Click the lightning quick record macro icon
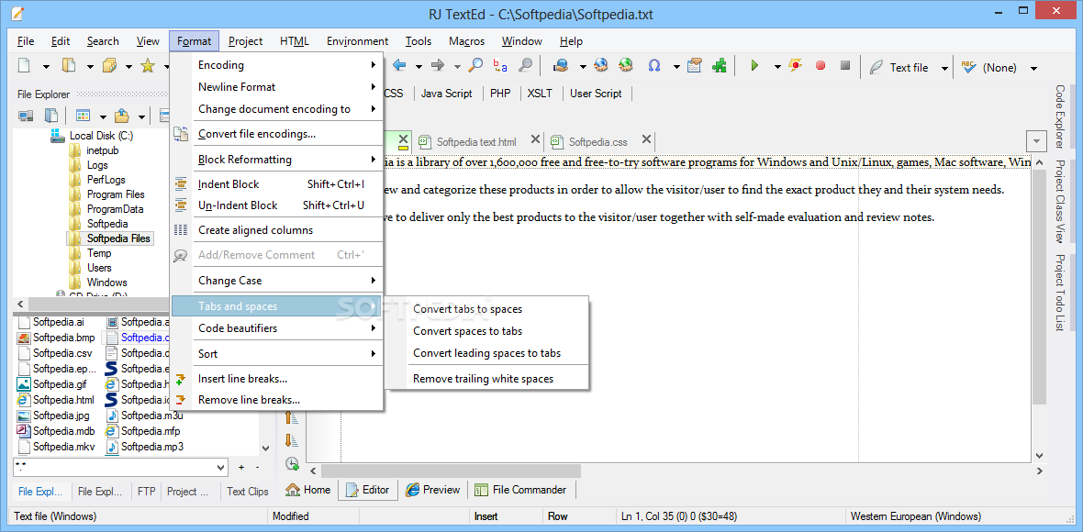The width and height of the screenshot is (1083, 532). pyautogui.click(x=796, y=66)
